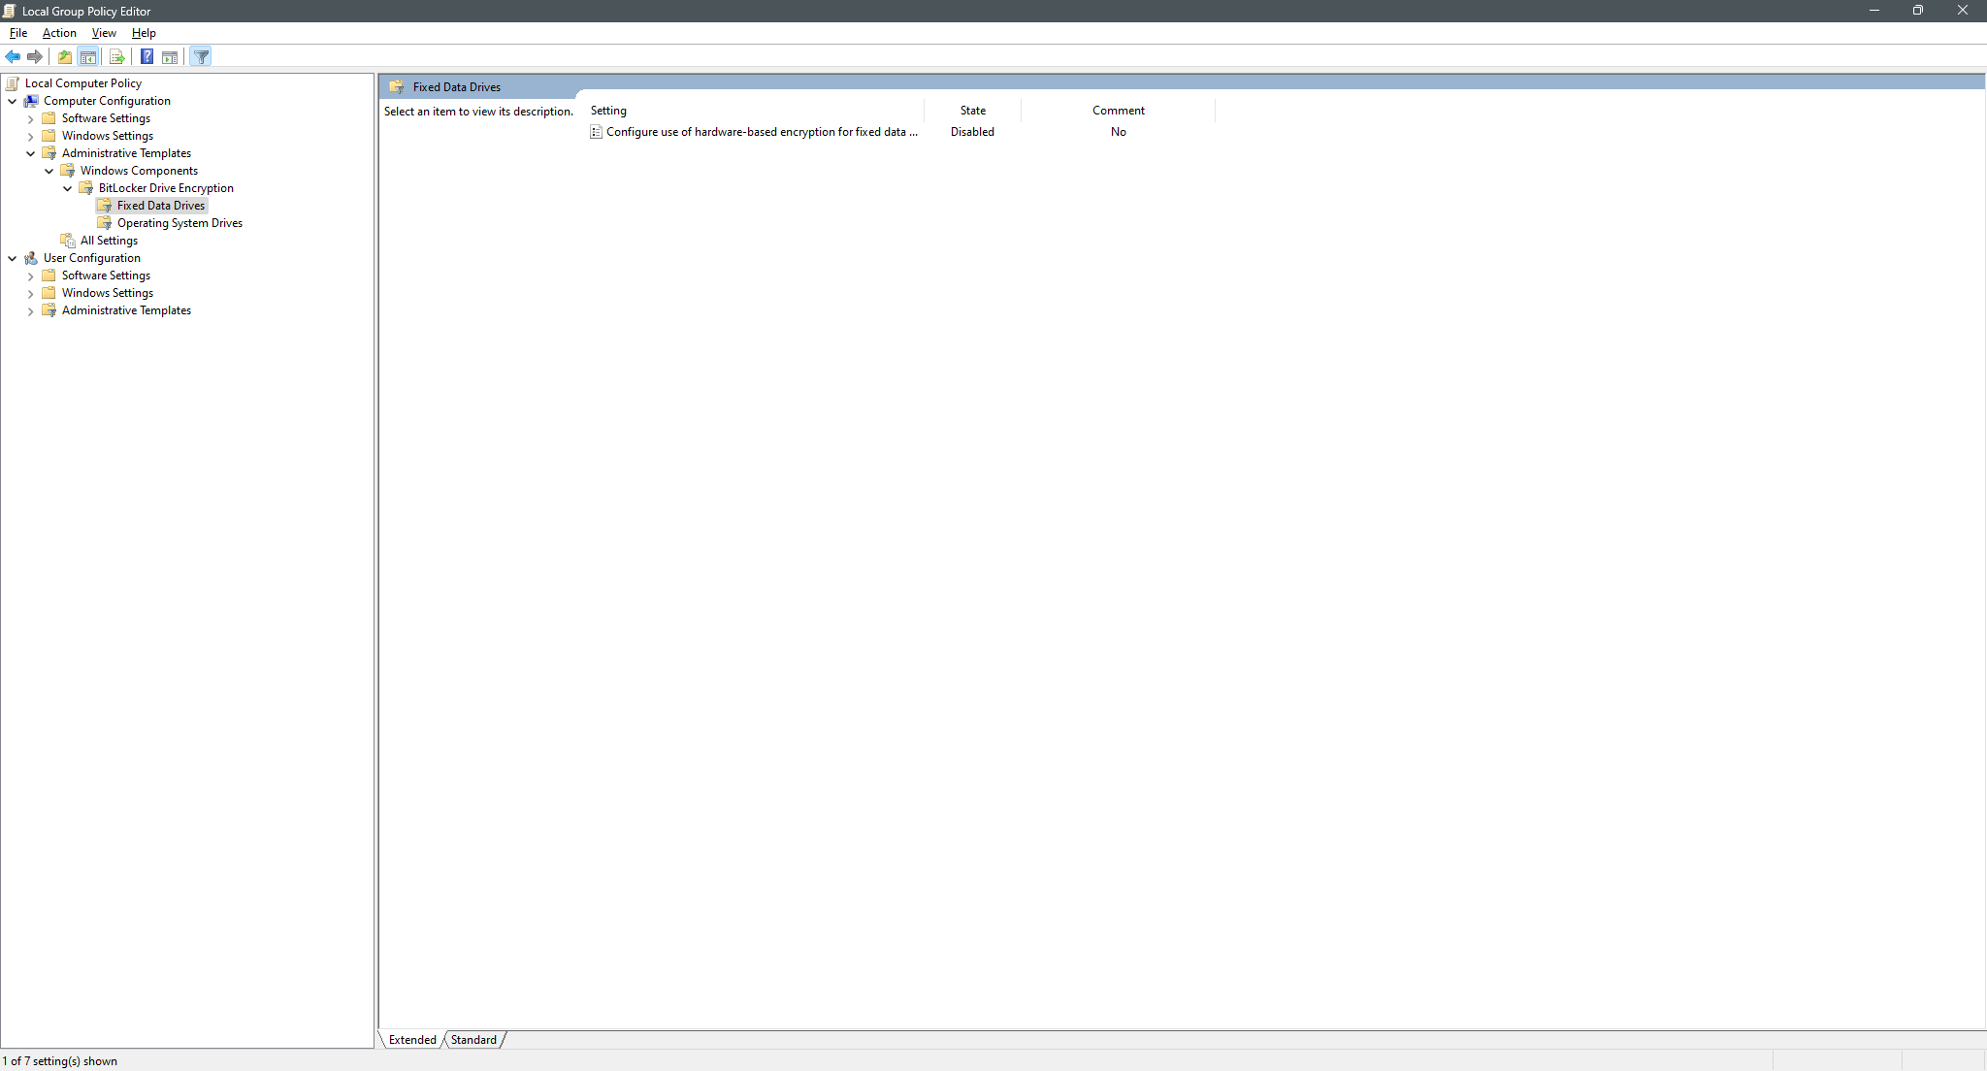Click the policy setting document icon
Image resolution: width=1987 pixels, height=1071 pixels.
[596, 132]
